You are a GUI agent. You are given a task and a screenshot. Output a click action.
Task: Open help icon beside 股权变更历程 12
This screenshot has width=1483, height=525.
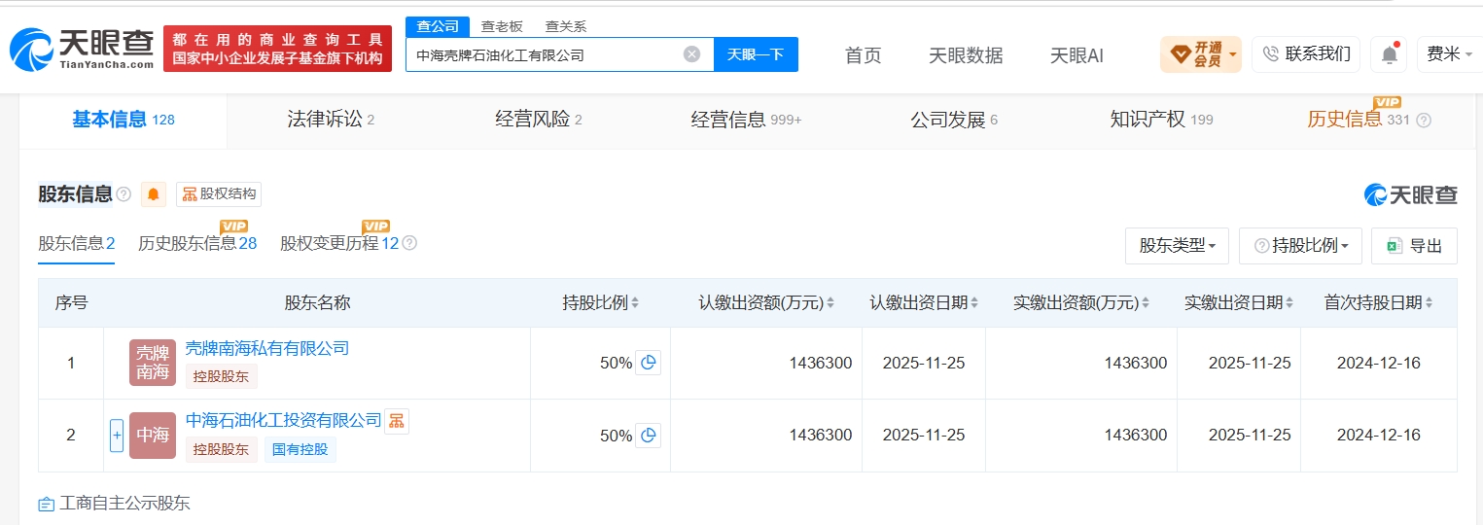(409, 243)
